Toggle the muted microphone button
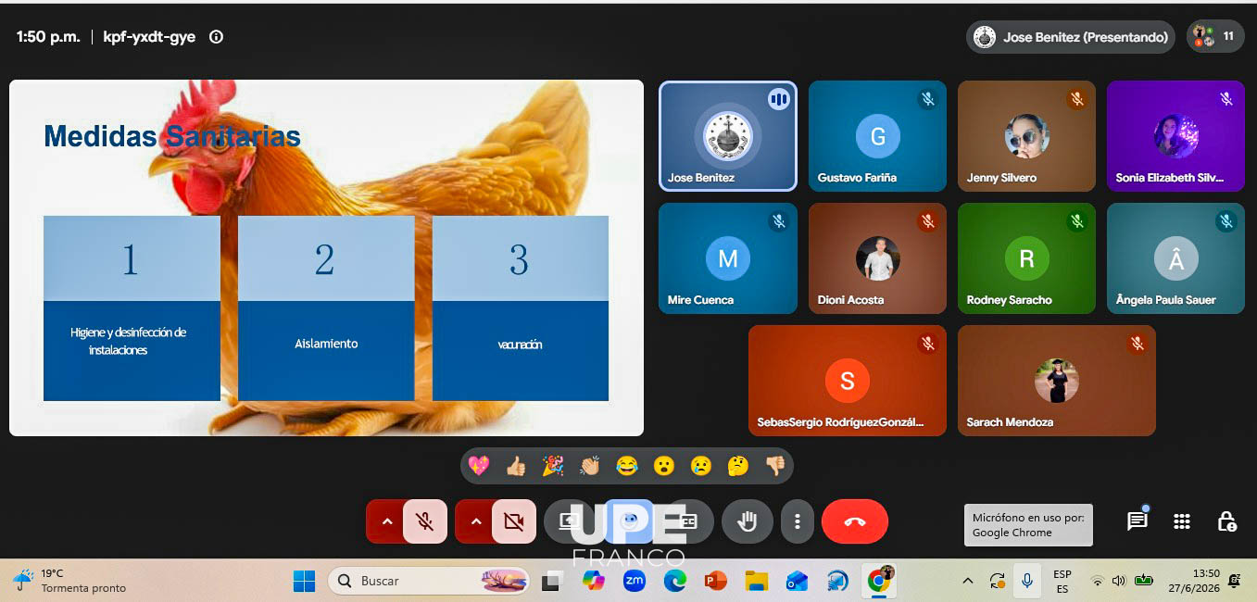Screen dimensions: 1257x602 425,521
